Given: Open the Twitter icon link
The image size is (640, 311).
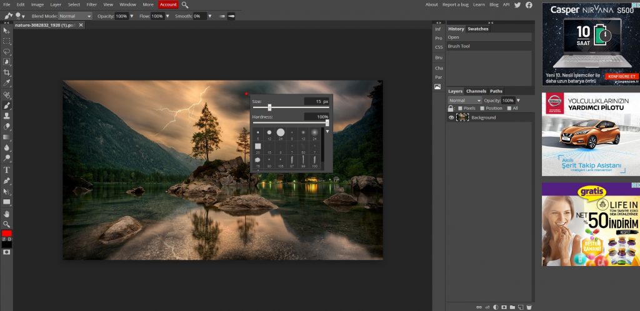Looking at the screenshot, I should [517, 4].
